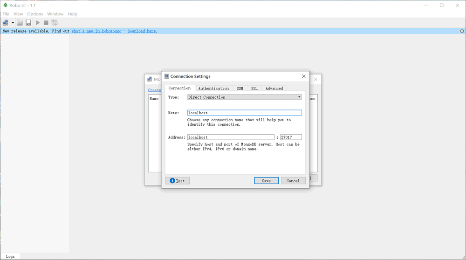Click the Stop execution icon

click(x=46, y=22)
